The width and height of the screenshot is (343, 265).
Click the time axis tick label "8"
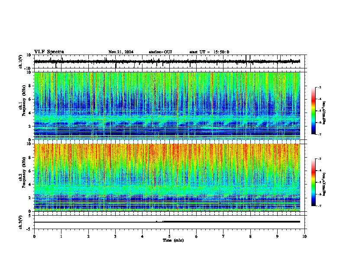(x=250, y=236)
